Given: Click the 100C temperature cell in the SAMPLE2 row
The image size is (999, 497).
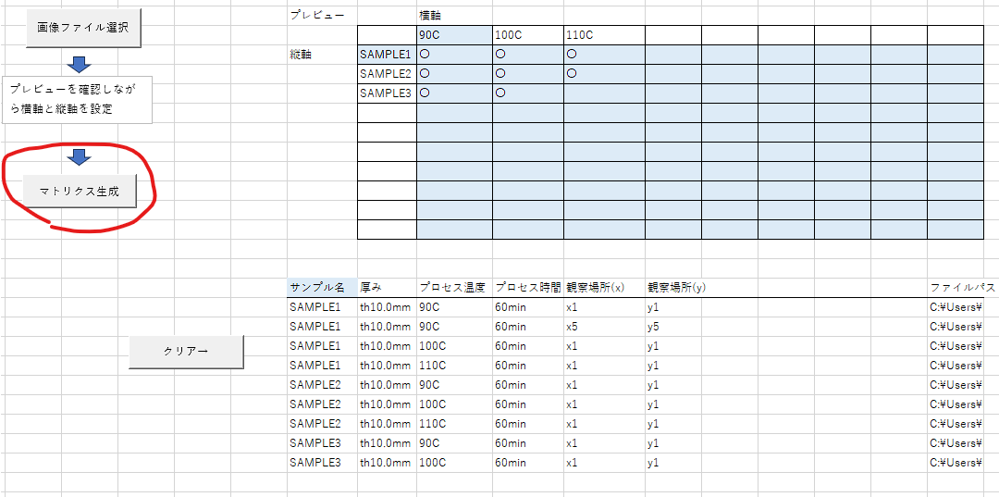Looking at the screenshot, I should click(x=455, y=404).
